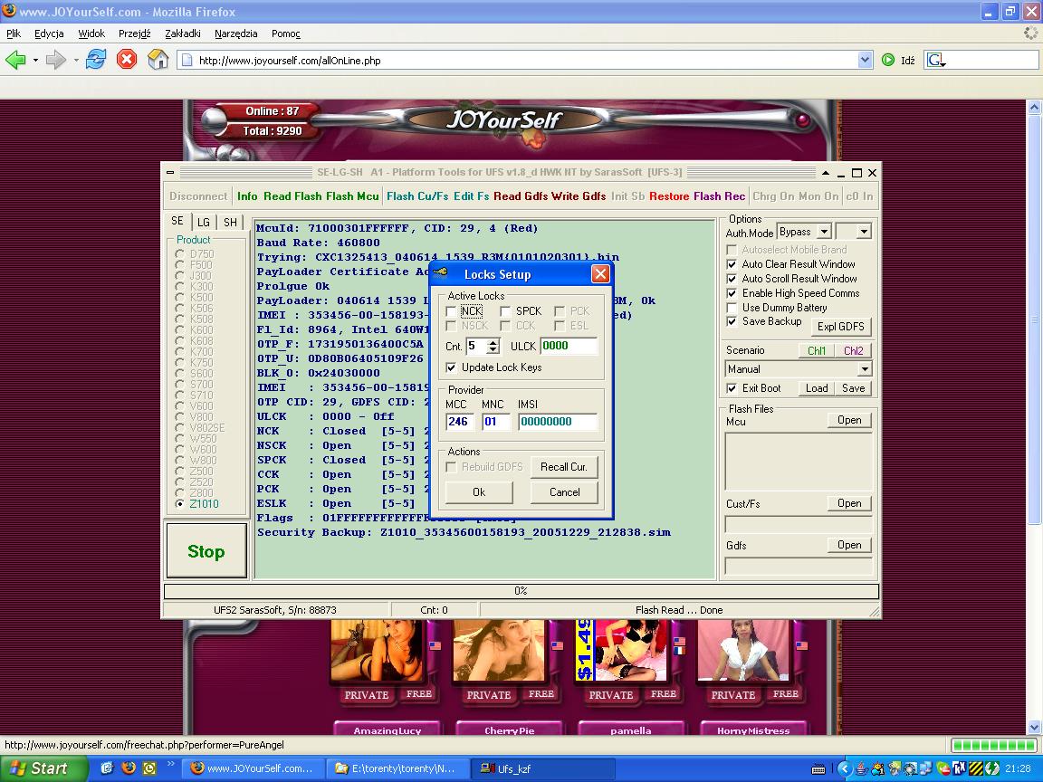Click the Windows Start button
This screenshot has height=782, width=1043.
pos(43,768)
